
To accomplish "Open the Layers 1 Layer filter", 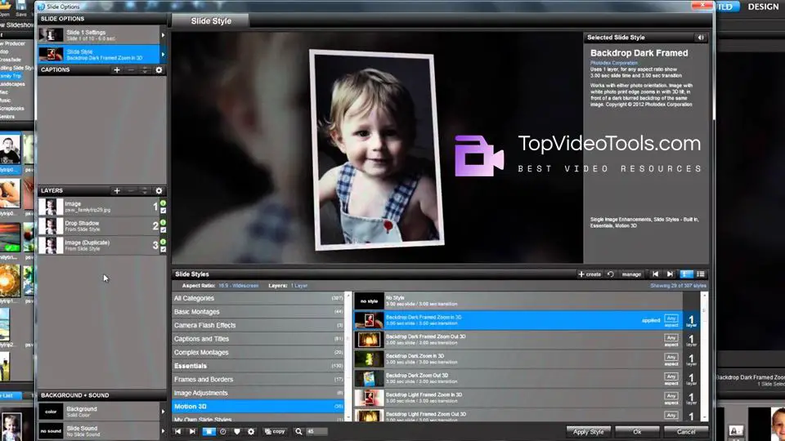I will point(299,286).
